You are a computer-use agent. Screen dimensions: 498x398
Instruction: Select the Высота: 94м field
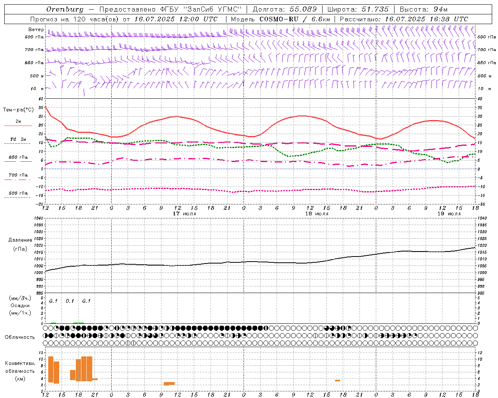[x=424, y=9]
